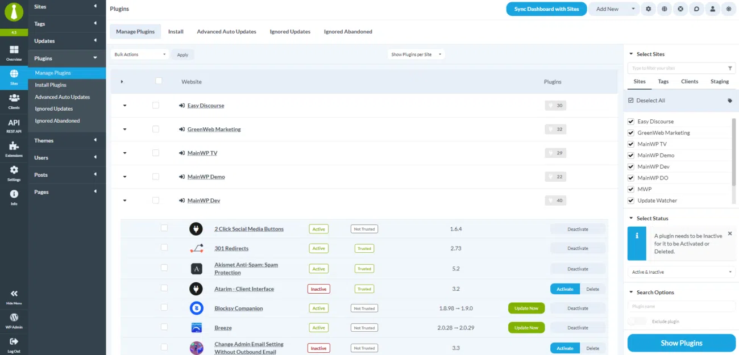This screenshot has height=355, width=739.
Task: Switch to the Install tab
Action: click(176, 32)
